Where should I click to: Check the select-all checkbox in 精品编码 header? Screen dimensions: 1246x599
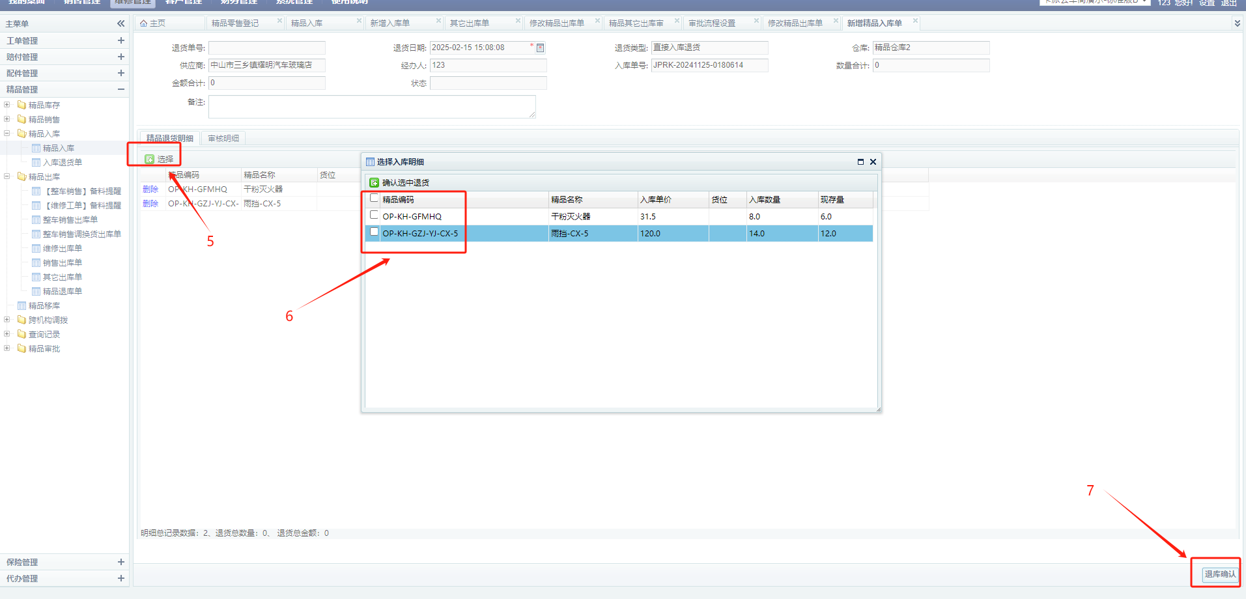[x=374, y=199]
